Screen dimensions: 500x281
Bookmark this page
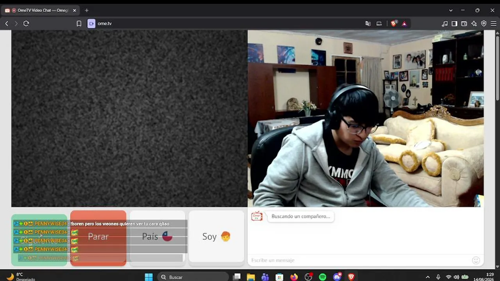coord(79,23)
